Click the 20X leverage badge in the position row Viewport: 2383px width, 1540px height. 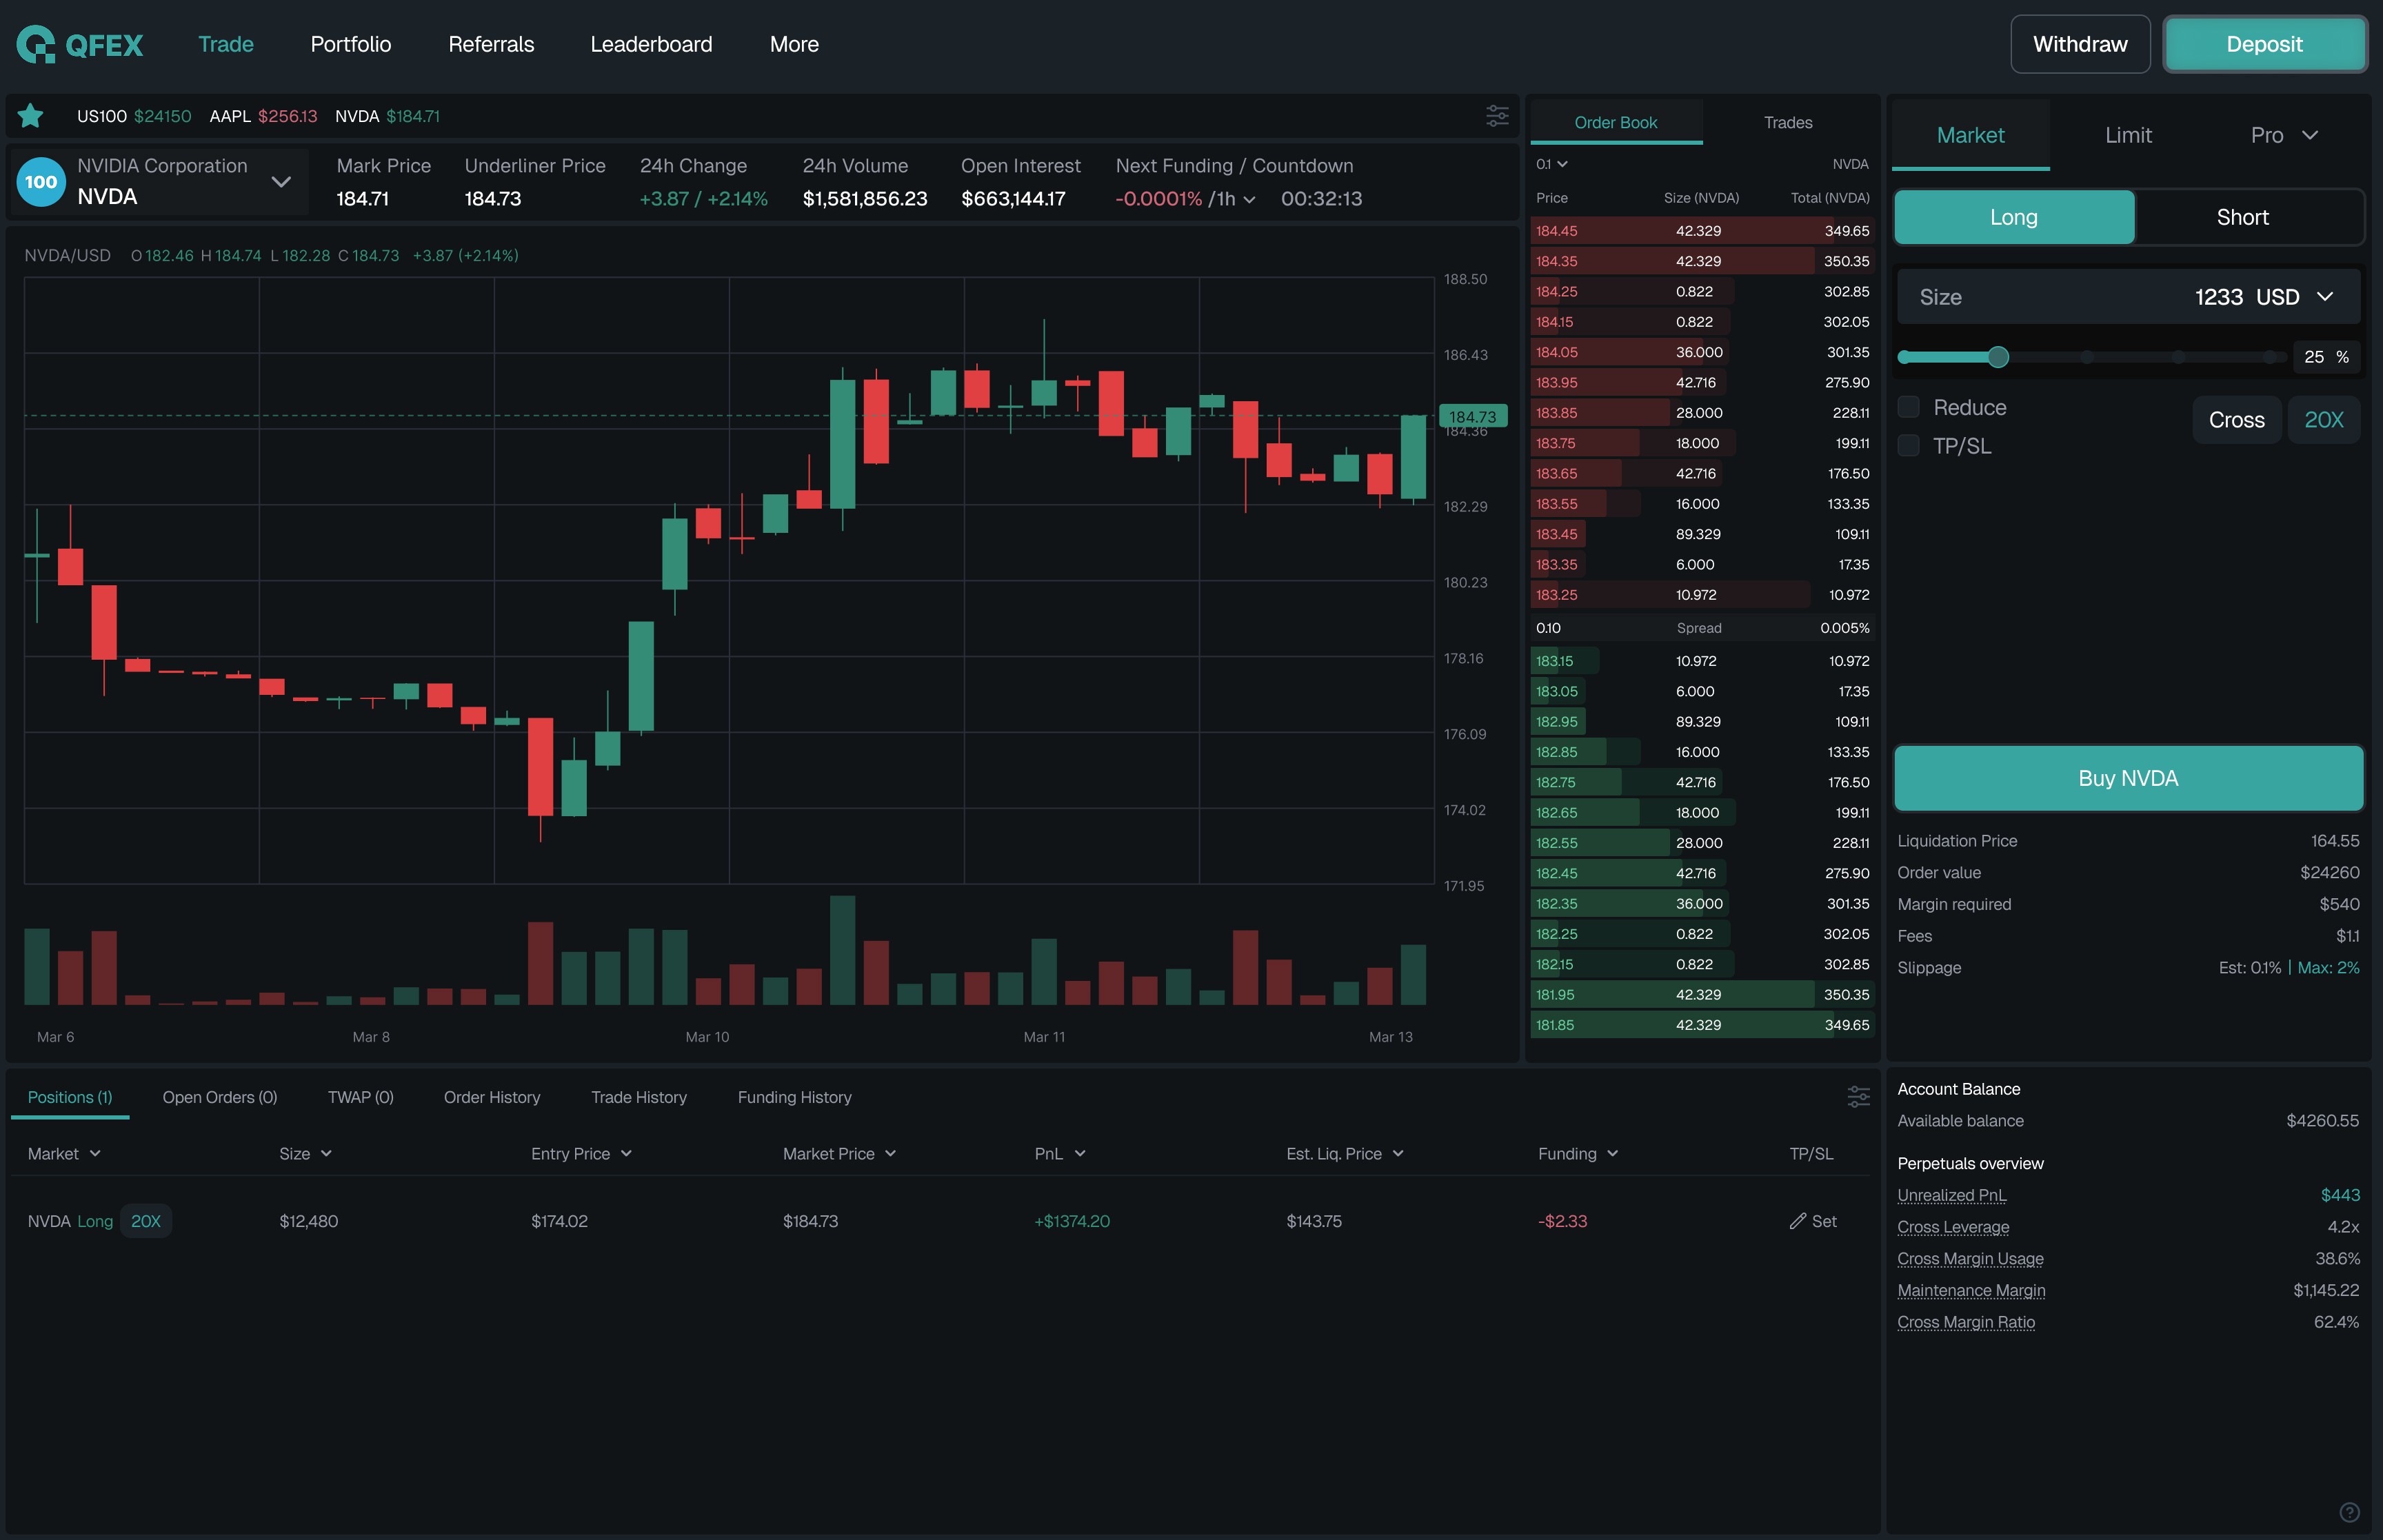[146, 1221]
